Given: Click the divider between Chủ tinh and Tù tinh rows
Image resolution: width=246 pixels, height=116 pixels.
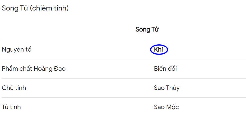Looking at the screenshot, I should (124, 98).
